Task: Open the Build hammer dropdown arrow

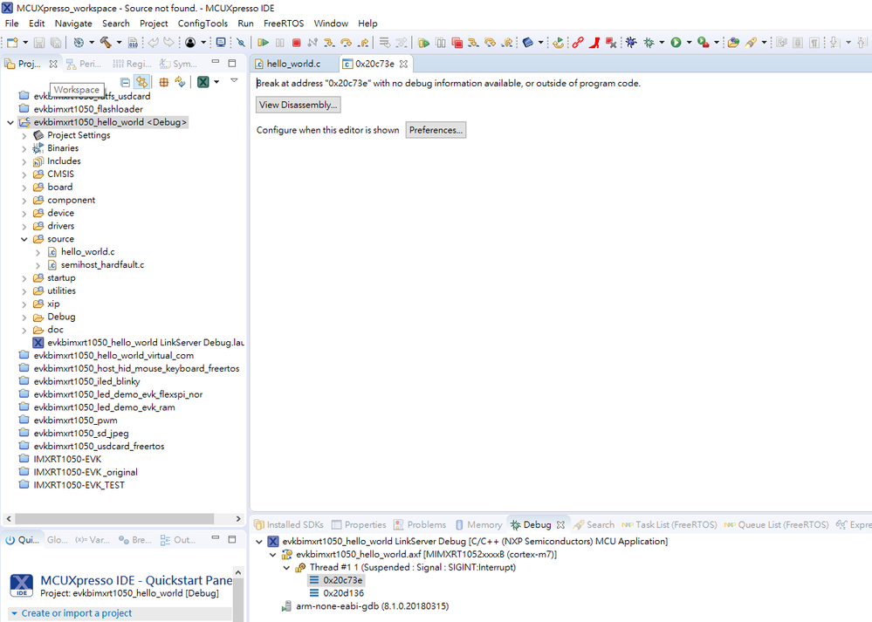Action: pyautogui.click(x=119, y=42)
